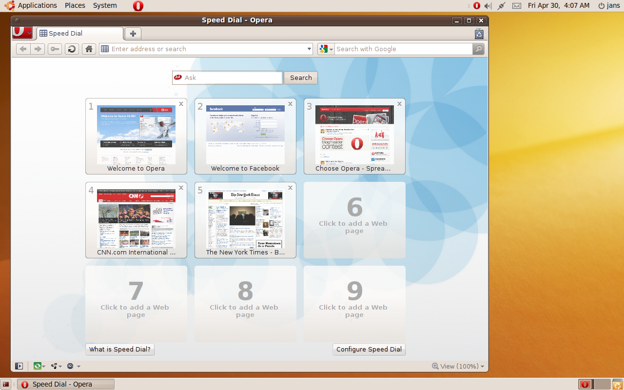Open the closed tabs trash can
This screenshot has width=624, height=390.
479,34
